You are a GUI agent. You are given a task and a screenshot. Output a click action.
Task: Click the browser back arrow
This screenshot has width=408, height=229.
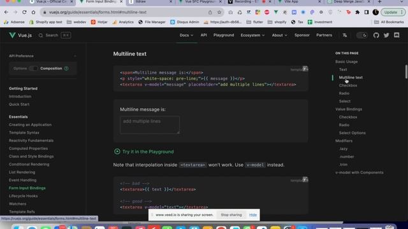[6, 12]
